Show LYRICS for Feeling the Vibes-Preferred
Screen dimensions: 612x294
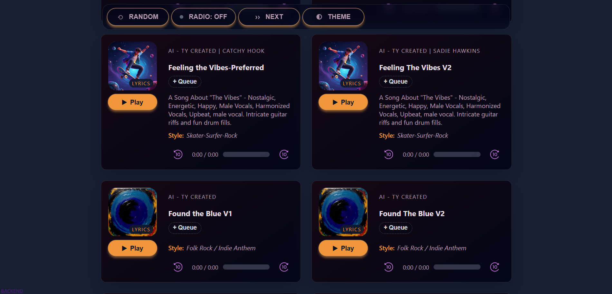coord(141,83)
